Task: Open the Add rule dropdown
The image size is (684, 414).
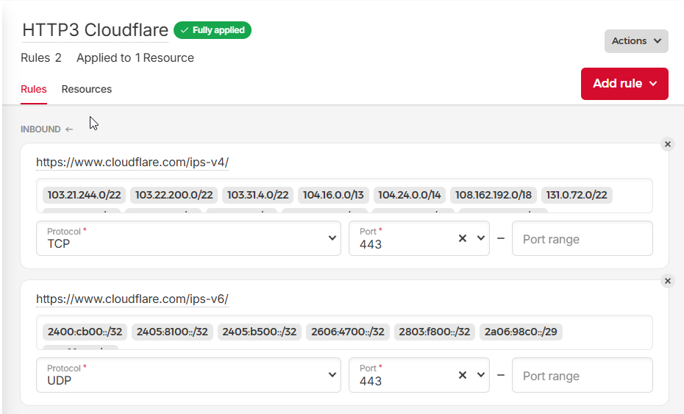Action: [x=624, y=84]
